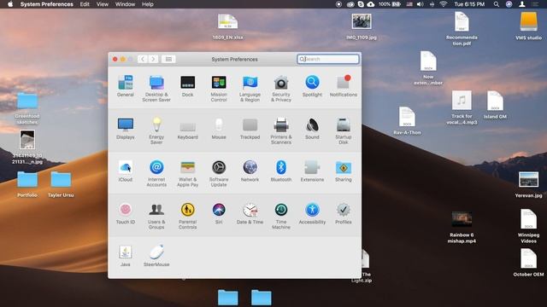Select the Recommendation.pdf desktop file
Image resolution: width=547 pixels, height=307 pixels.
(462, 28)
